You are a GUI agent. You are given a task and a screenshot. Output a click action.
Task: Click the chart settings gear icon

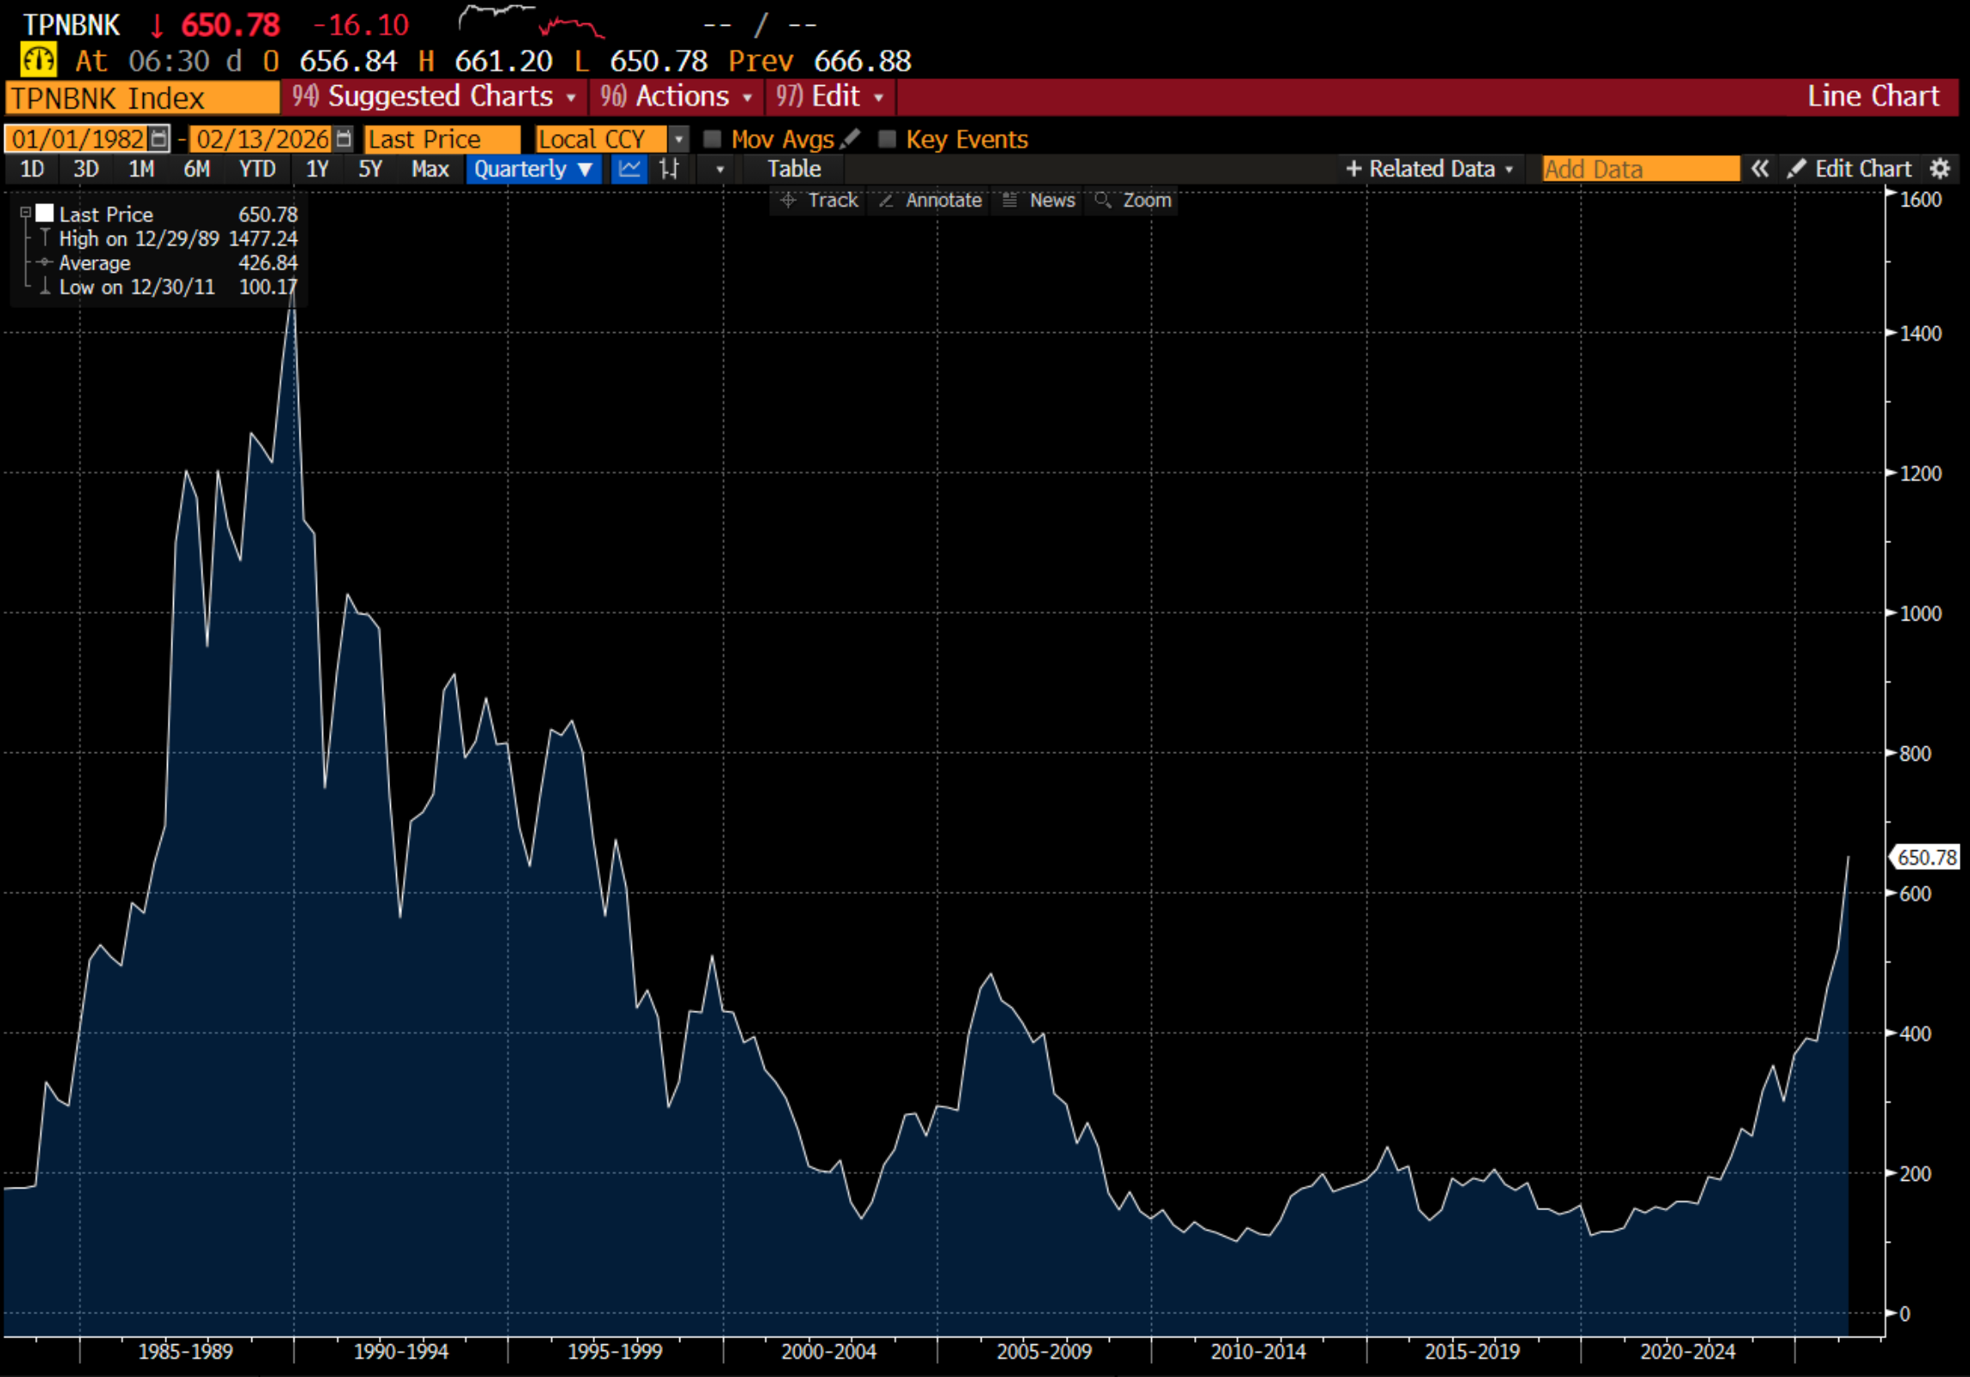(1940, 169)
